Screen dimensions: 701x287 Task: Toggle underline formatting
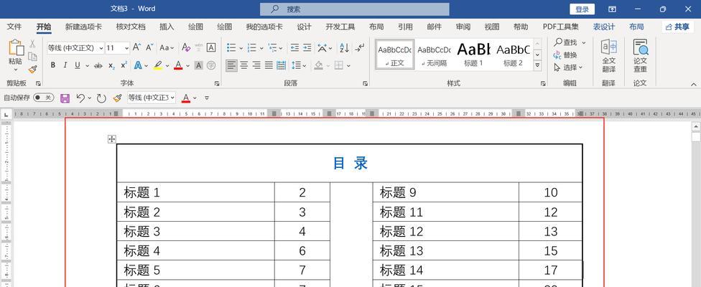click(x=78, y=65)
